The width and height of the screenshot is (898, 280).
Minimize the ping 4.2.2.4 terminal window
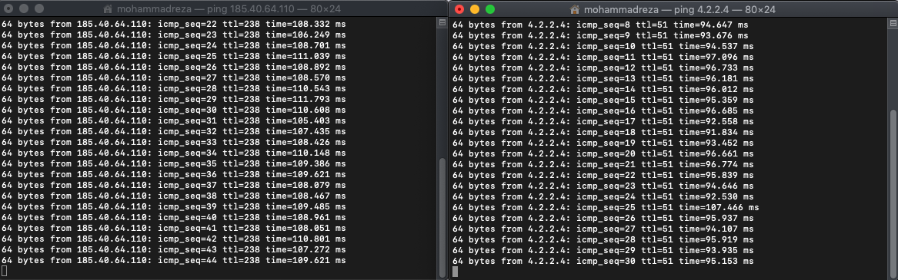475,9
